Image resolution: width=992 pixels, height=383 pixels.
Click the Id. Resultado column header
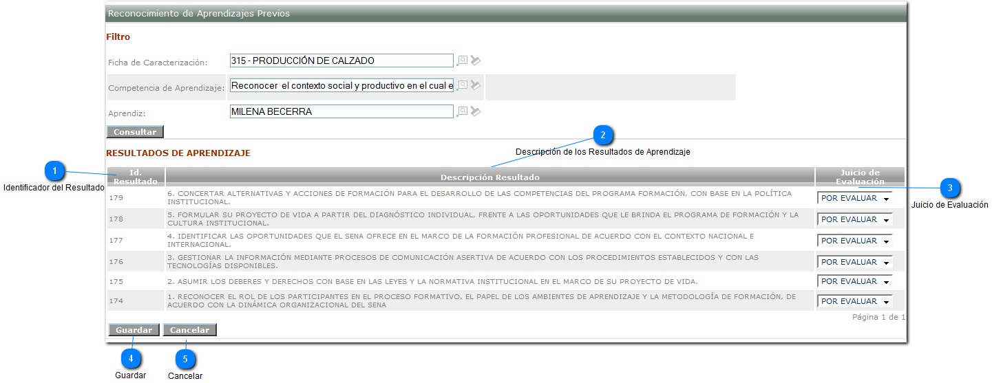point(136,177)
